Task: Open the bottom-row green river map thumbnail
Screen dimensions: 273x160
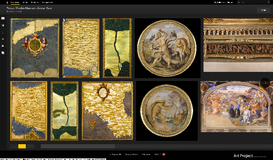Action: point(65,111)
